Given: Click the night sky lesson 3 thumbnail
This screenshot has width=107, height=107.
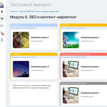Looking at the screenshot, I should tap(21, 69).
